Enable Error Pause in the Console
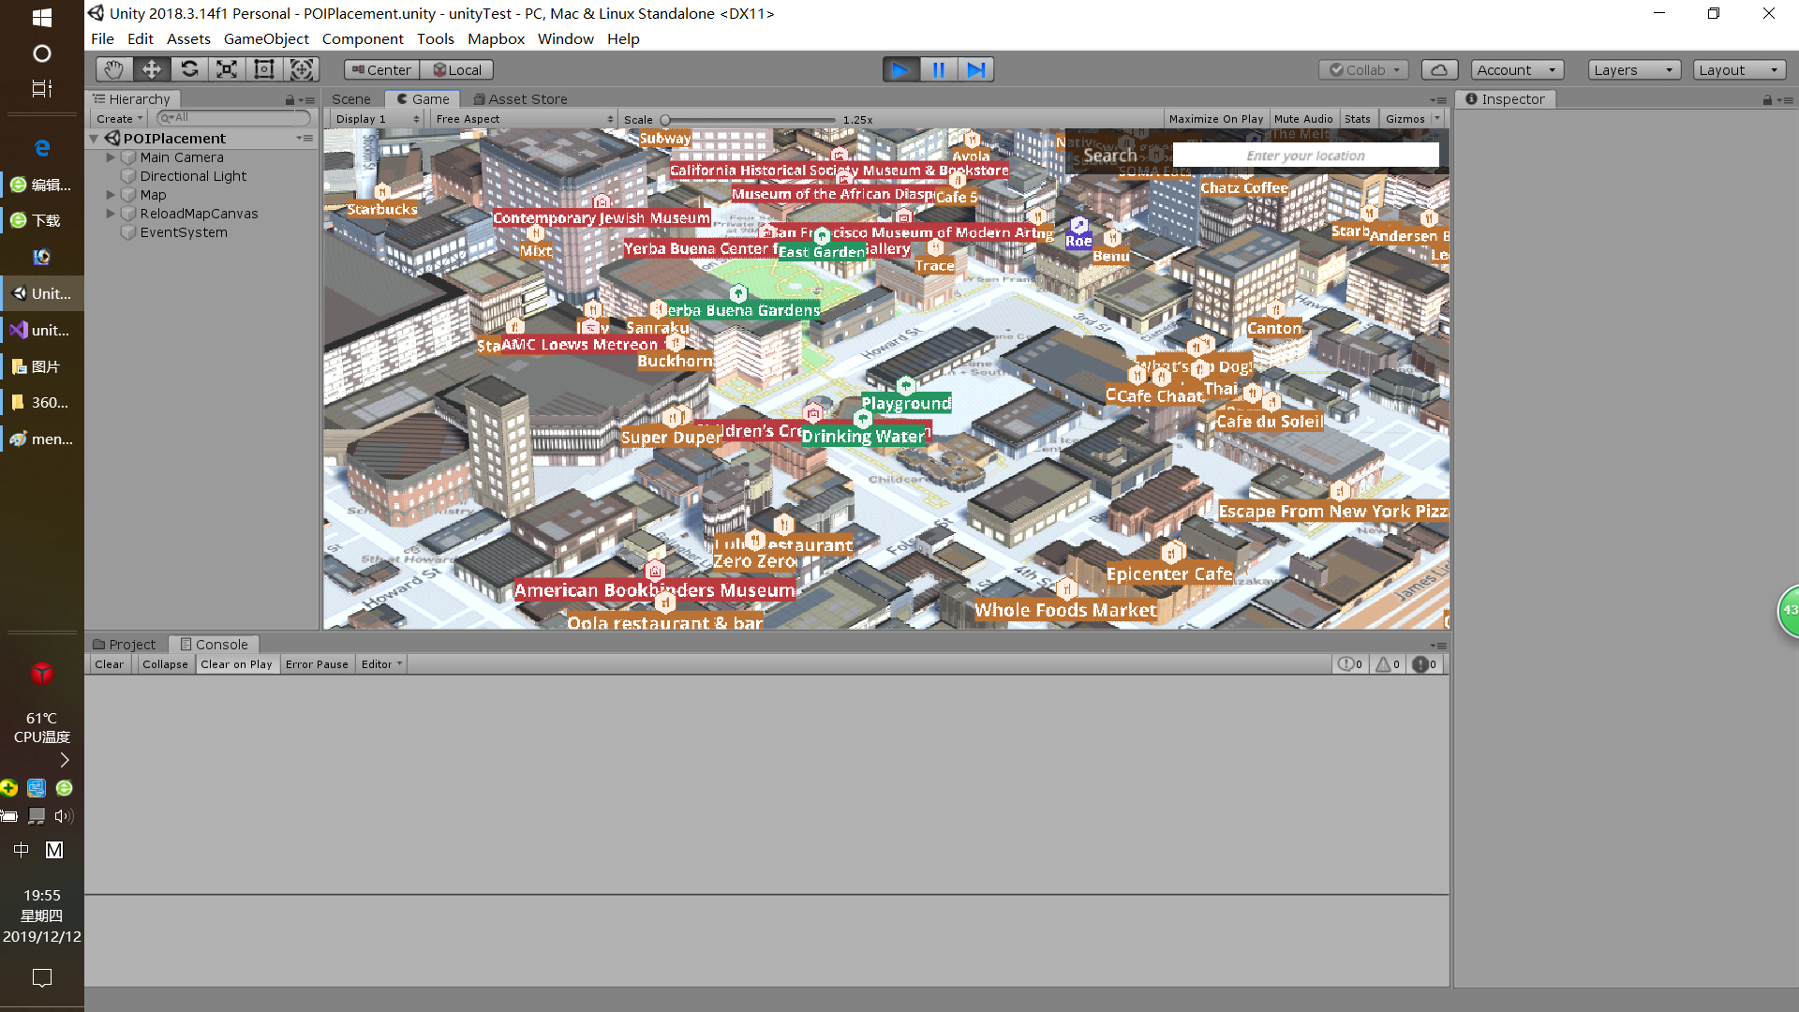The height and width of the screenshot is (1012, 1799). tap(317, 663)
